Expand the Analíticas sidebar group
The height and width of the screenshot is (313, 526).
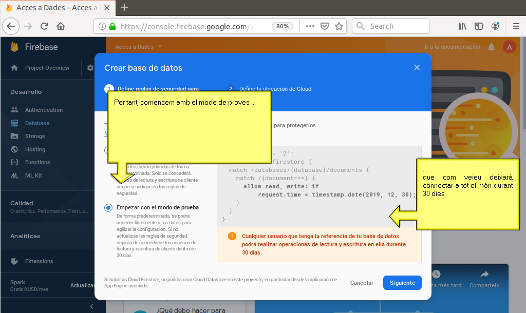[25, 236]
